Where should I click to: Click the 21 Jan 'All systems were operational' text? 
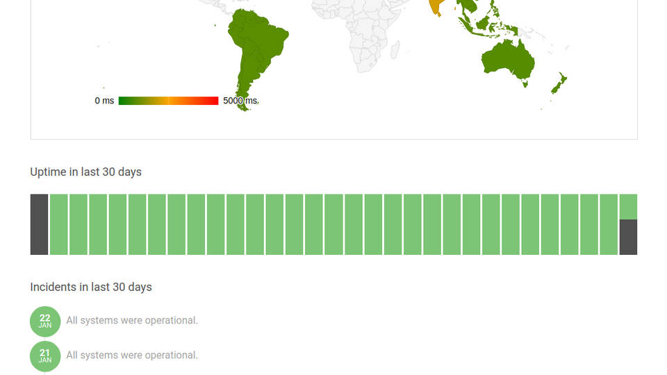(x=132, y=355)
